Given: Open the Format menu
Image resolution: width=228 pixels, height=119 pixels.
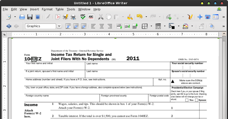Looking at the screenshot, I should click(x=47, y=9).
